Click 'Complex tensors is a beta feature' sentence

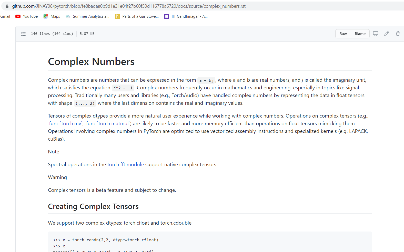[x=112, y=190]
